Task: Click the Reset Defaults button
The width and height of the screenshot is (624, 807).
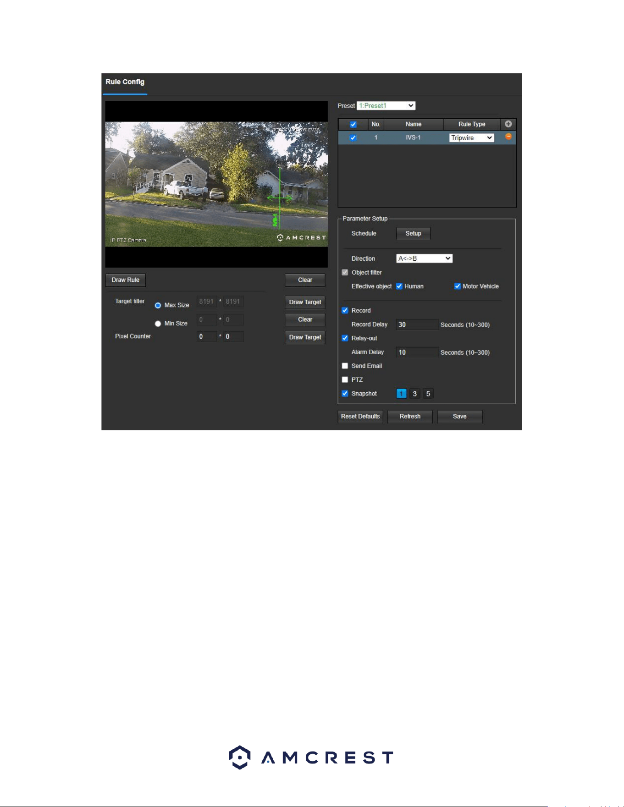Action: coord(360,417)
